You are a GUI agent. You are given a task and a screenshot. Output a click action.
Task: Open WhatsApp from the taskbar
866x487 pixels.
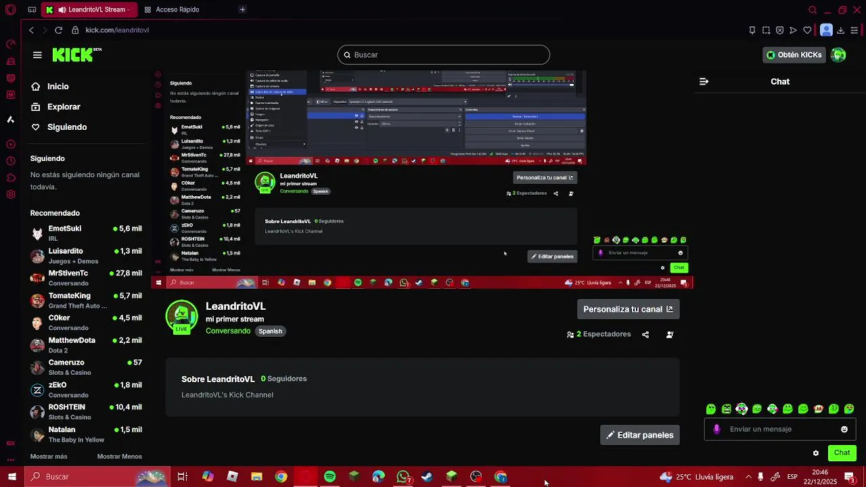pyautogui.click(x=403, y=477)
